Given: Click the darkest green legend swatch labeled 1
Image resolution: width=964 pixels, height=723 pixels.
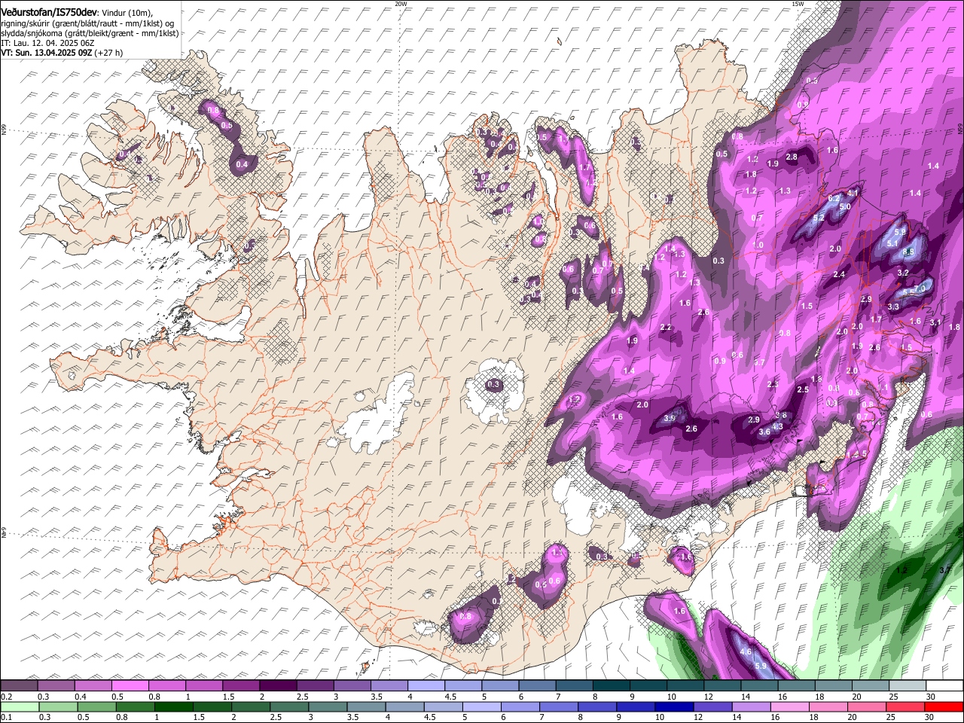Looking at the screenshot, I should tap(173, 706).
